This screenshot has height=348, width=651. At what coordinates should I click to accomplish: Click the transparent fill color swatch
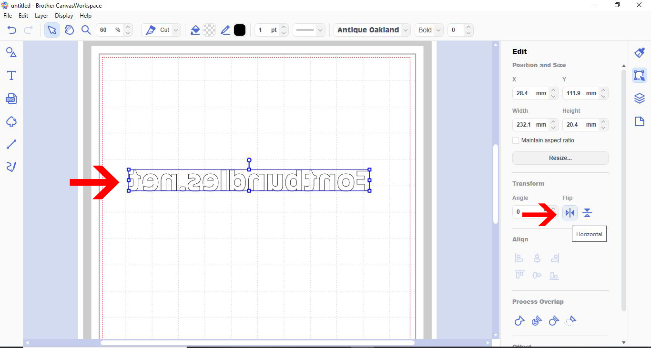point(209,30)
